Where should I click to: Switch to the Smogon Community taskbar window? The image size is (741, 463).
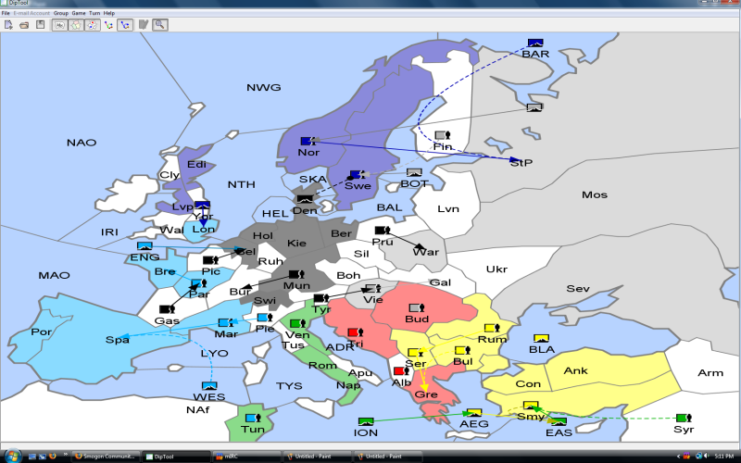pyautogui.click(x=105, y=457)
